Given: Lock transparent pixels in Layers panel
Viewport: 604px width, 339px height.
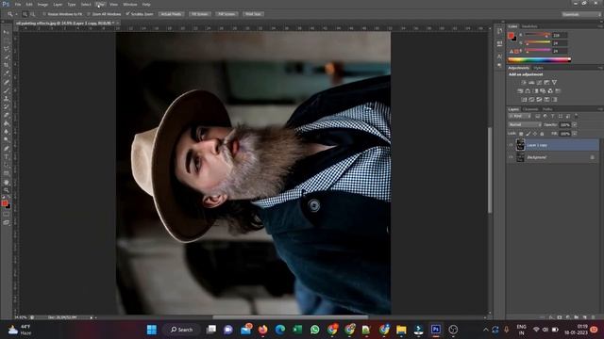Looking at the screenshot, I should click(521, 134).
